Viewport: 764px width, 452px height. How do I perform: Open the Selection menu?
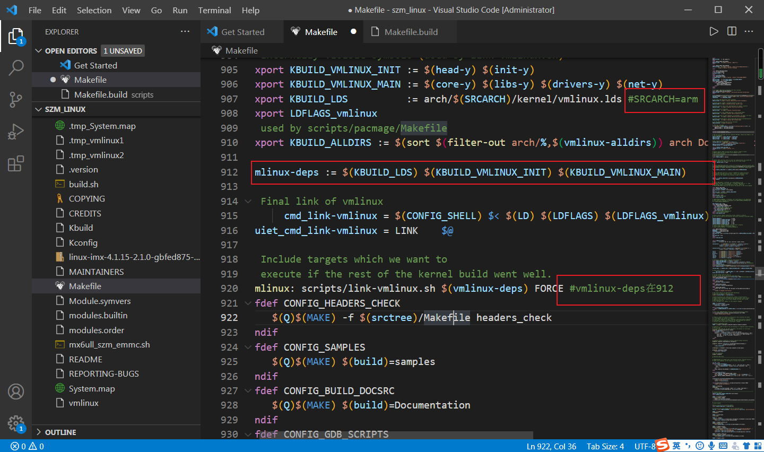94,10
